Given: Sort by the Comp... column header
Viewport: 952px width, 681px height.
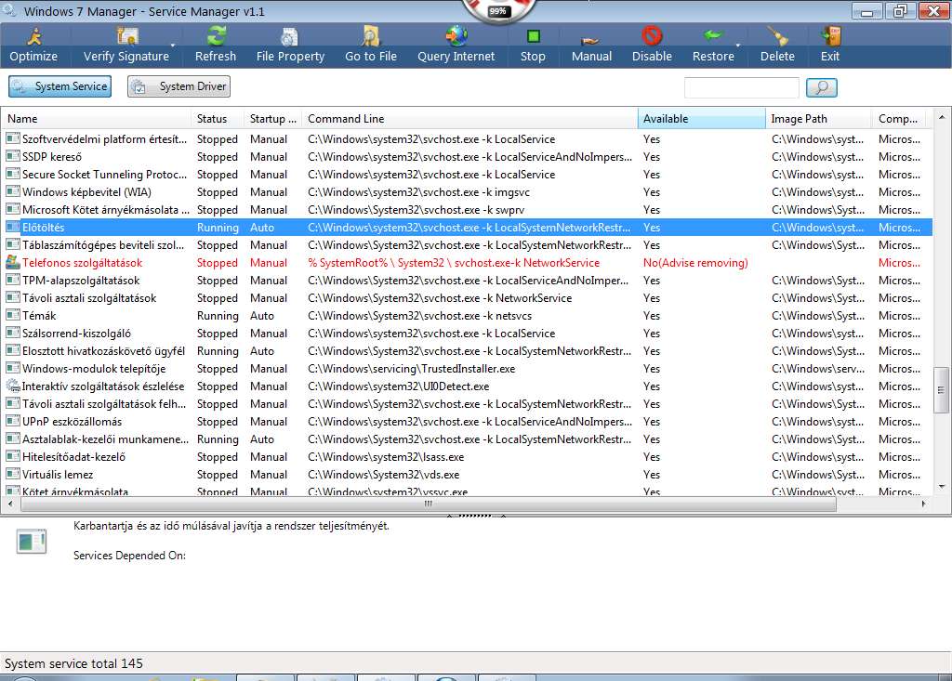Looking at the screenshot, I should (x=899, y=119).
